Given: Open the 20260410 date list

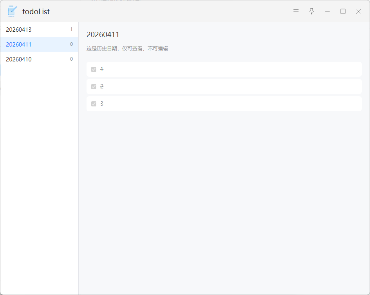Looking at the screenshot, I should pos(19,59).
